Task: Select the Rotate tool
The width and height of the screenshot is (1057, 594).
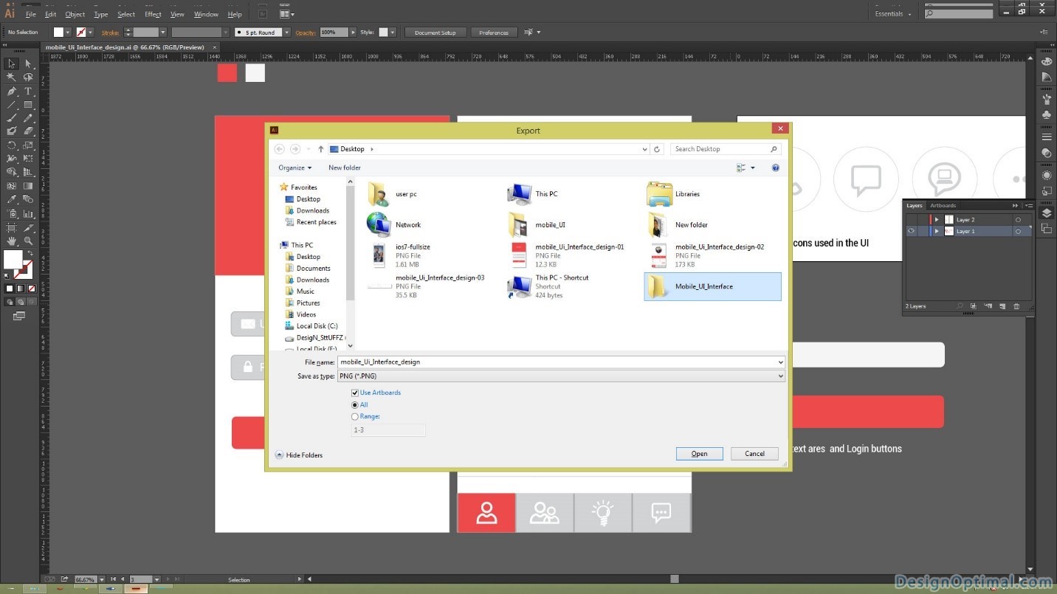Action: [12, 145]
